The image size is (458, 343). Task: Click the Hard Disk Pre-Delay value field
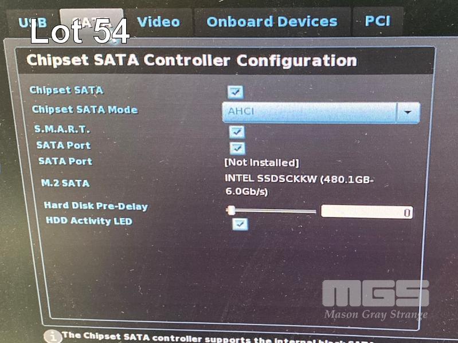pyautogui.click(x=367, y=212)
